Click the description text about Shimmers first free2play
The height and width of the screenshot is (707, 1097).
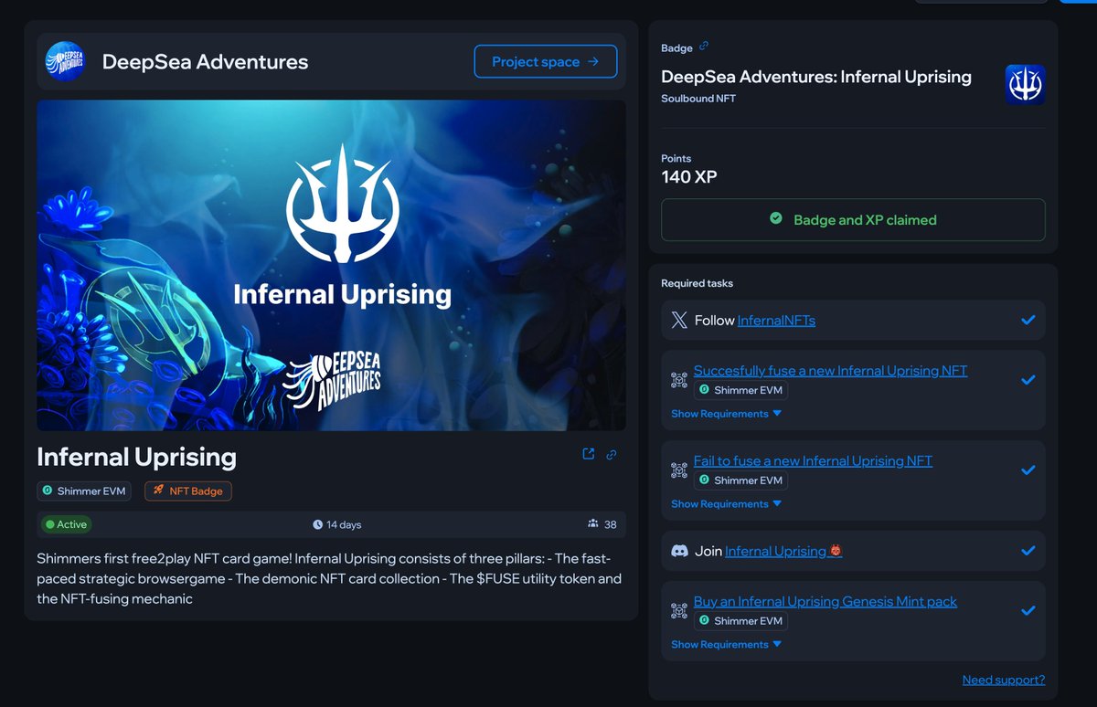coord(329,578)
